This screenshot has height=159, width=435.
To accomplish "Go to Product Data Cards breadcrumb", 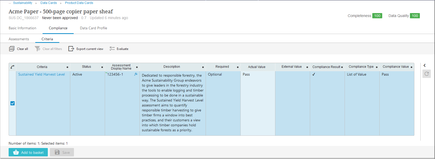I will click(x=79, y=3).
